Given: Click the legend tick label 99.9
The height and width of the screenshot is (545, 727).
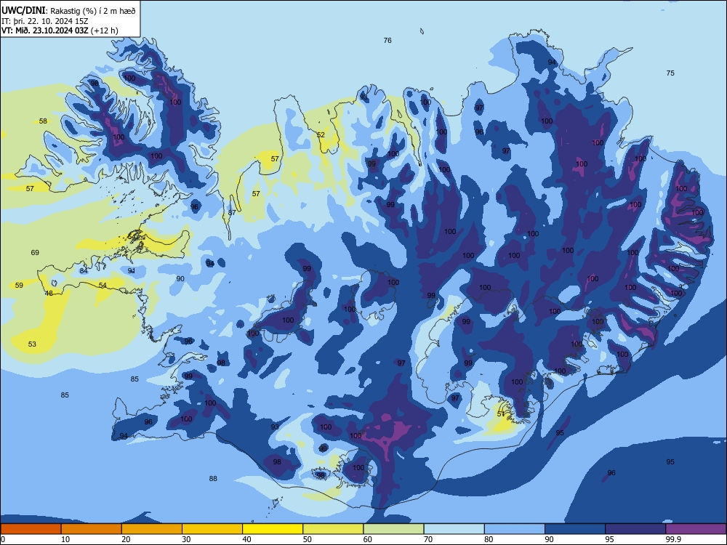Looking at the screenshot, I should (673, 539).
